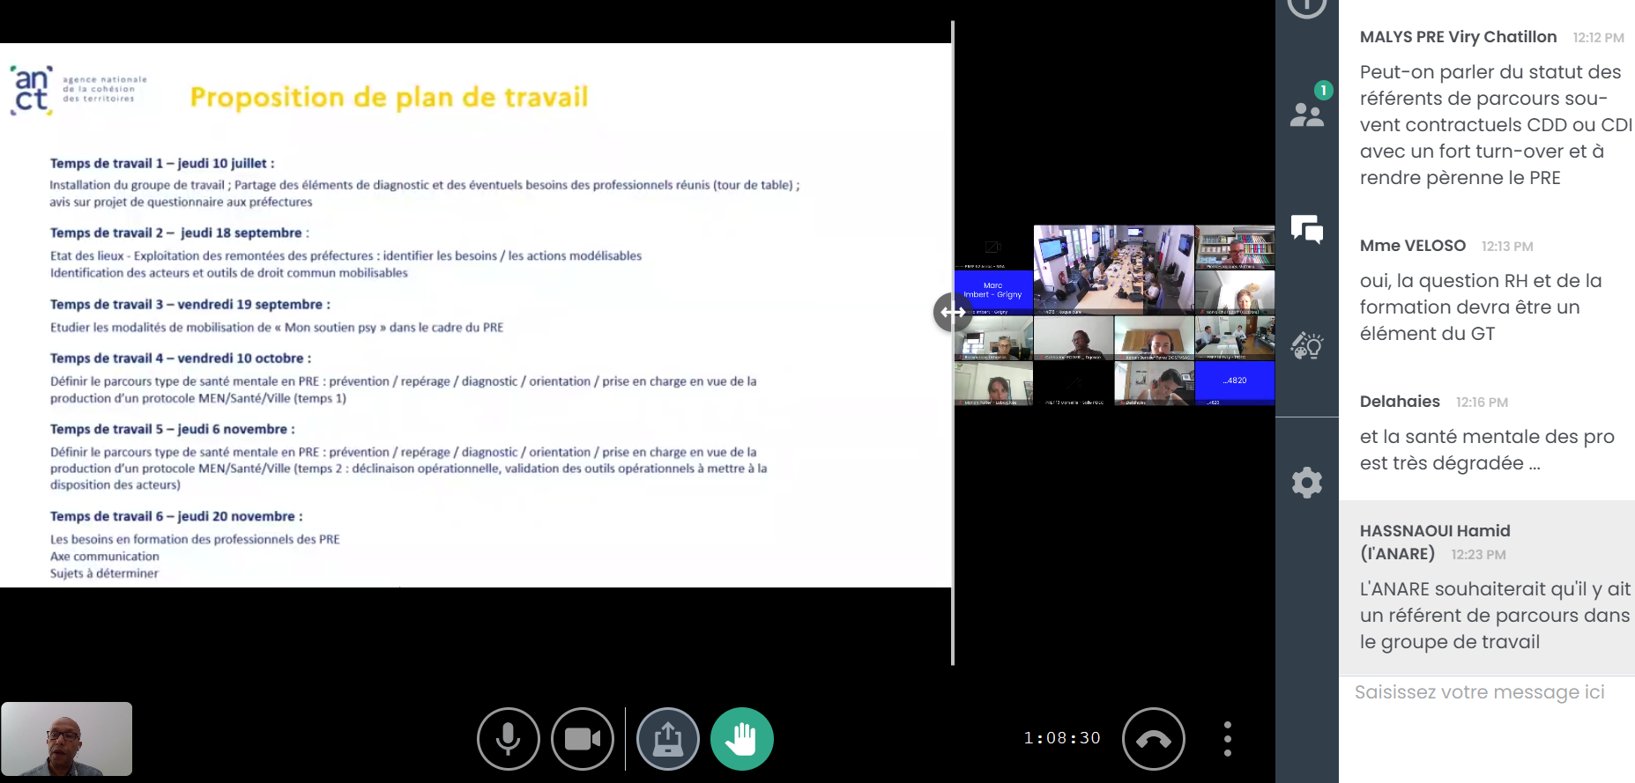Hang up the call
Viewport: 1635px width, 783px height.
1153,739
